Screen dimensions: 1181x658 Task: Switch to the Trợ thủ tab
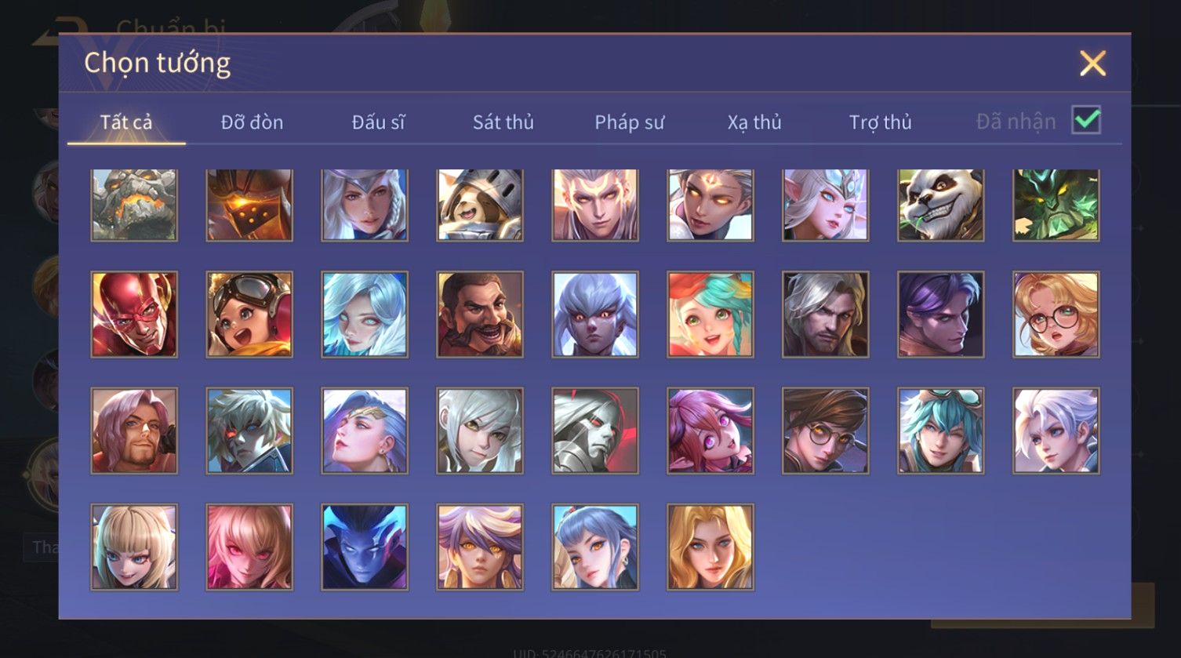coord(880,122)
